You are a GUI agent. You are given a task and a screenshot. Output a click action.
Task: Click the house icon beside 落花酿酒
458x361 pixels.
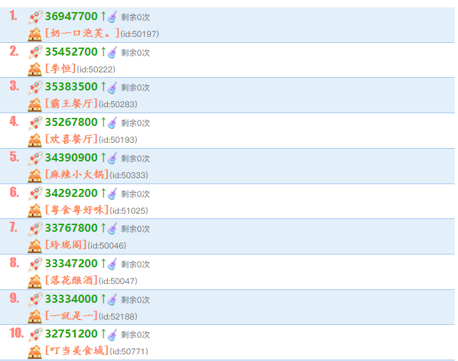click(35, 281)
